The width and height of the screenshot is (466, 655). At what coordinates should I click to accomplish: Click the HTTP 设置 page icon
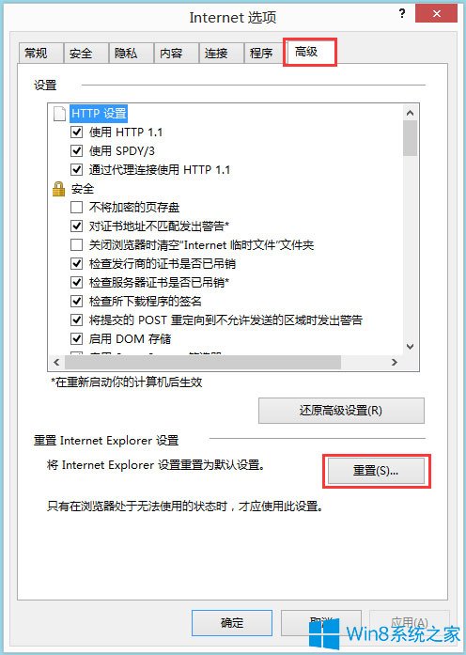[x=59, y=113]
